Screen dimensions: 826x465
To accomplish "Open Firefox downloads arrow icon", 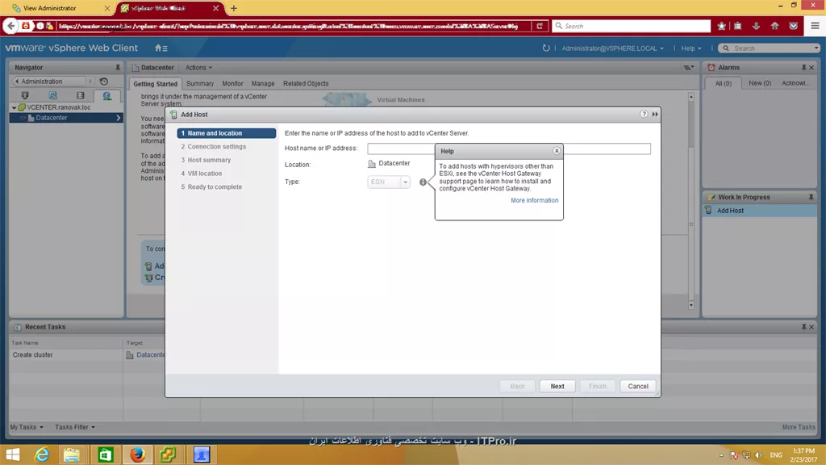I will pos(756,26).
